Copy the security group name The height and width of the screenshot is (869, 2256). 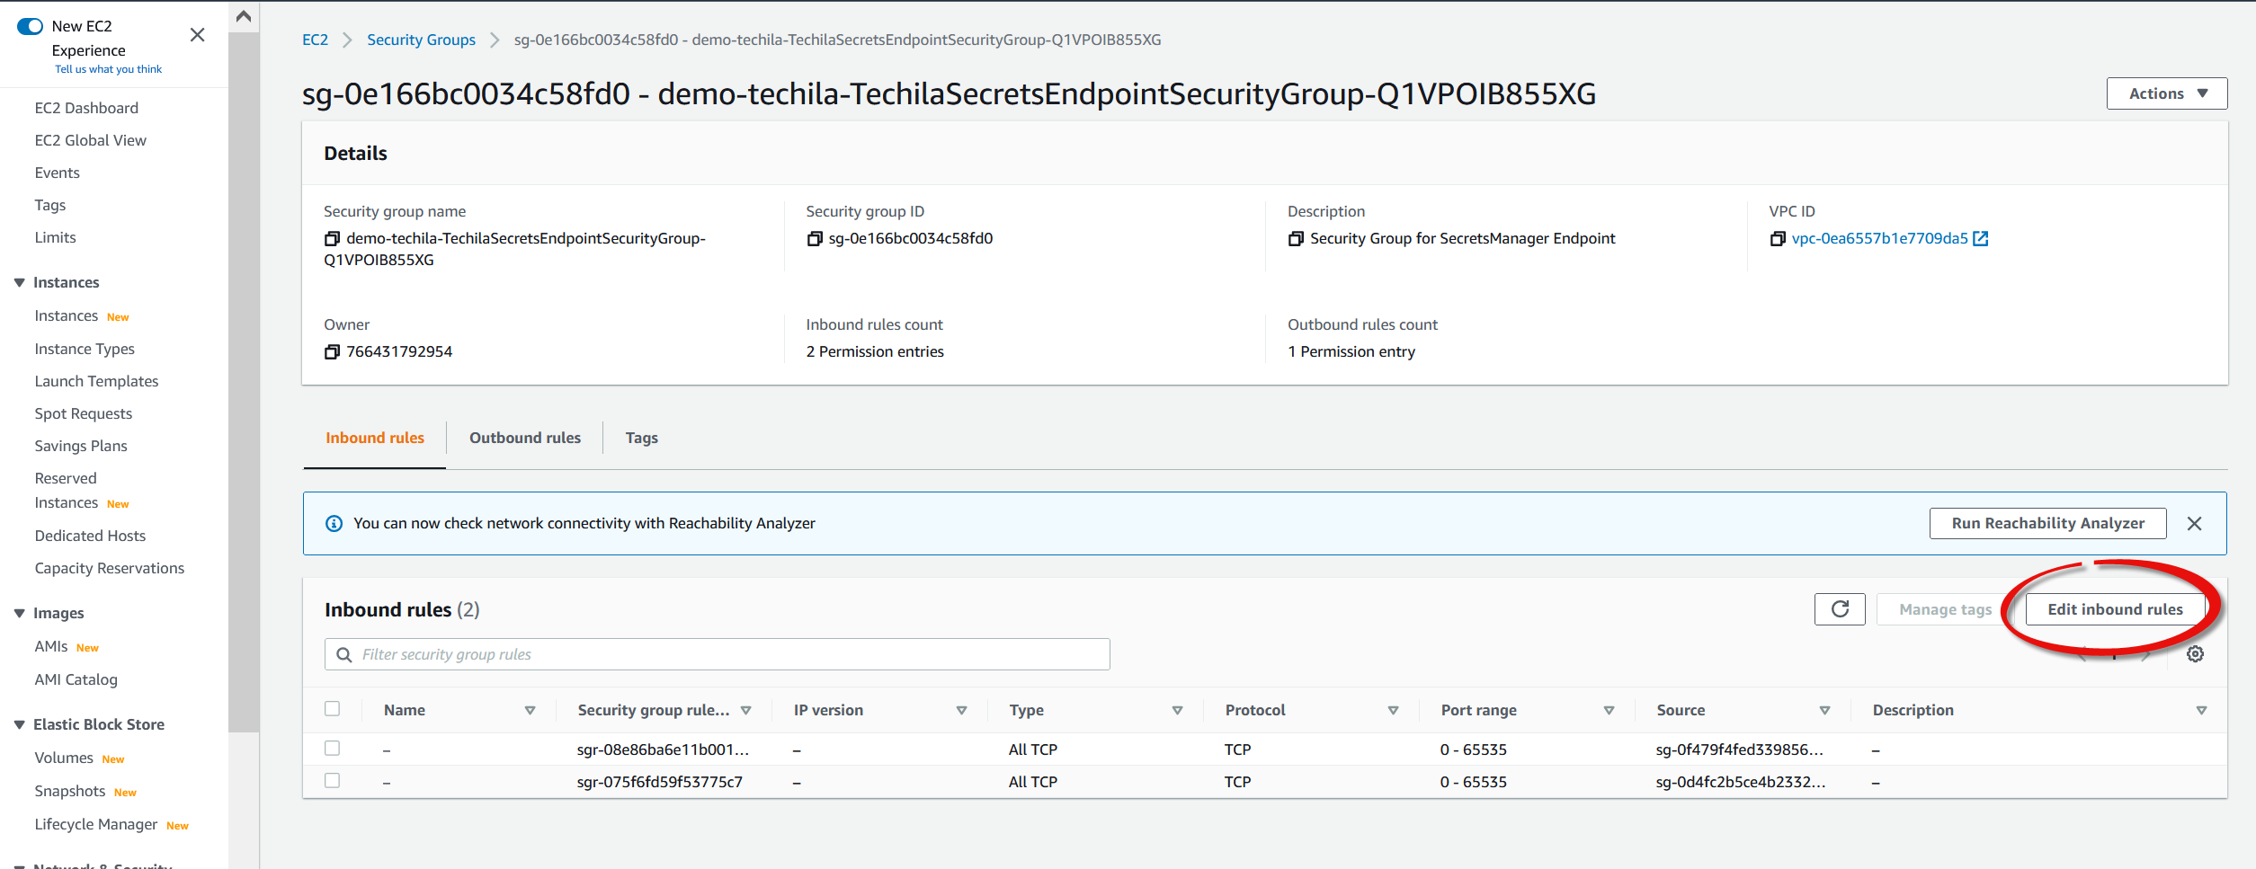[x=332, y=239]
